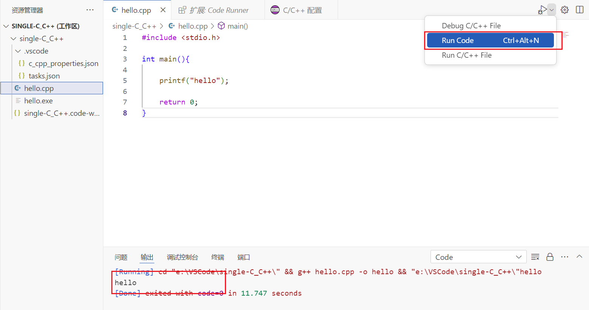This screenshot has width=589, height=310.
Task: Open the run options dropdown arrow
Action: (552, 10)
